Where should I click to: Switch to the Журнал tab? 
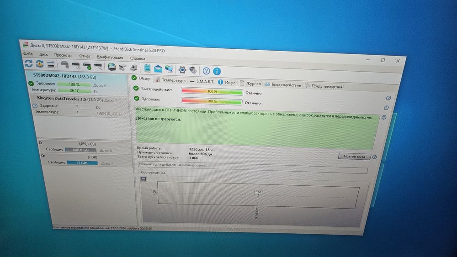pyautogui.click(x=250, y=84)
